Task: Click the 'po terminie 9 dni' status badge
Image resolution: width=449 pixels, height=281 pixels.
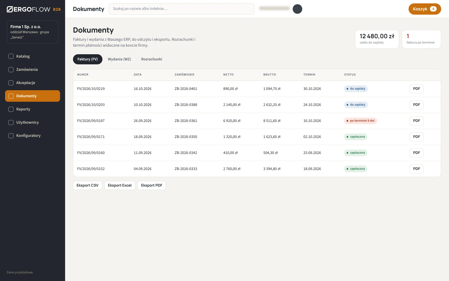Action: (x=361, y=121)
